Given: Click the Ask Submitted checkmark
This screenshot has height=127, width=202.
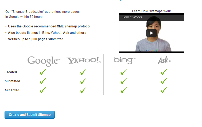Looking at the screenshot, I should [164, 81].
